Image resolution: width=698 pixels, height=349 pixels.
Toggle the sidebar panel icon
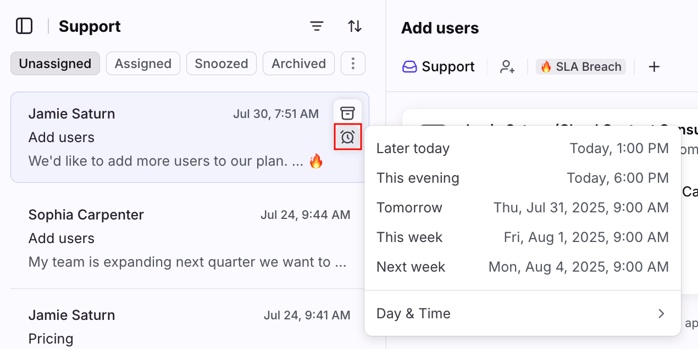click(24, 26)
